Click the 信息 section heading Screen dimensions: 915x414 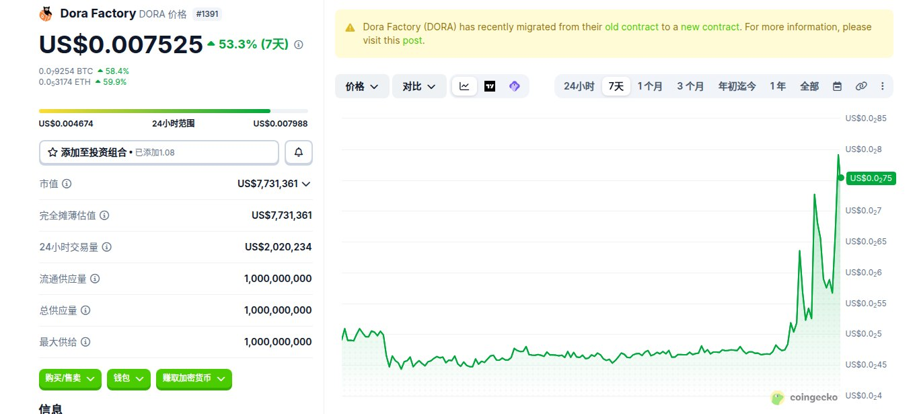pyautogui.click(x=50, y=409)
